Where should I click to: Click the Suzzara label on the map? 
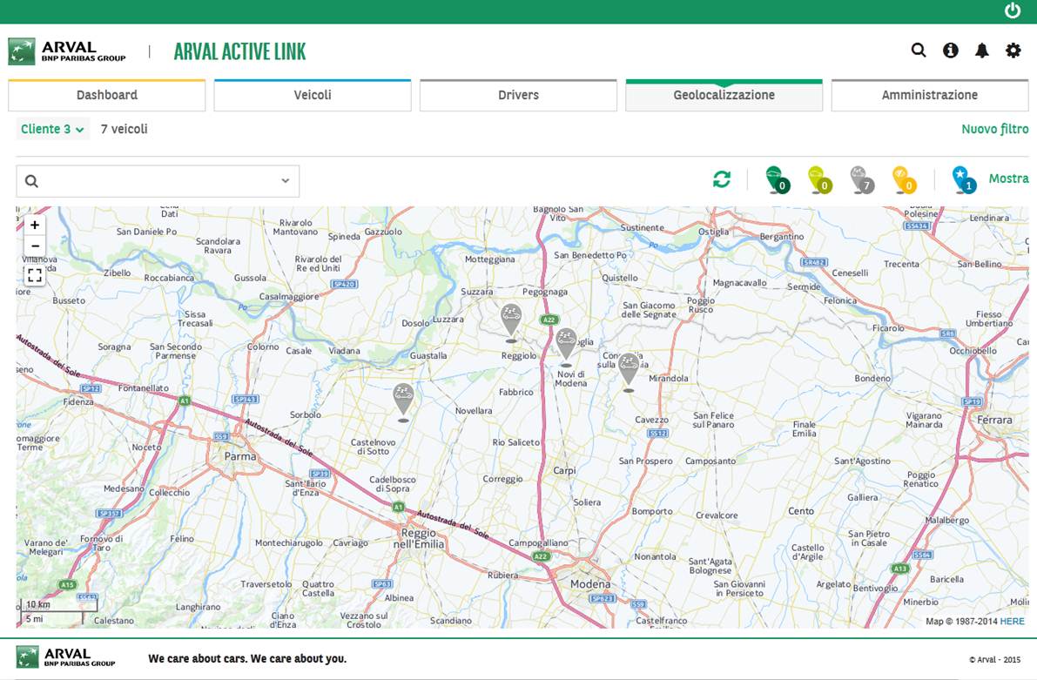point(477,292)
